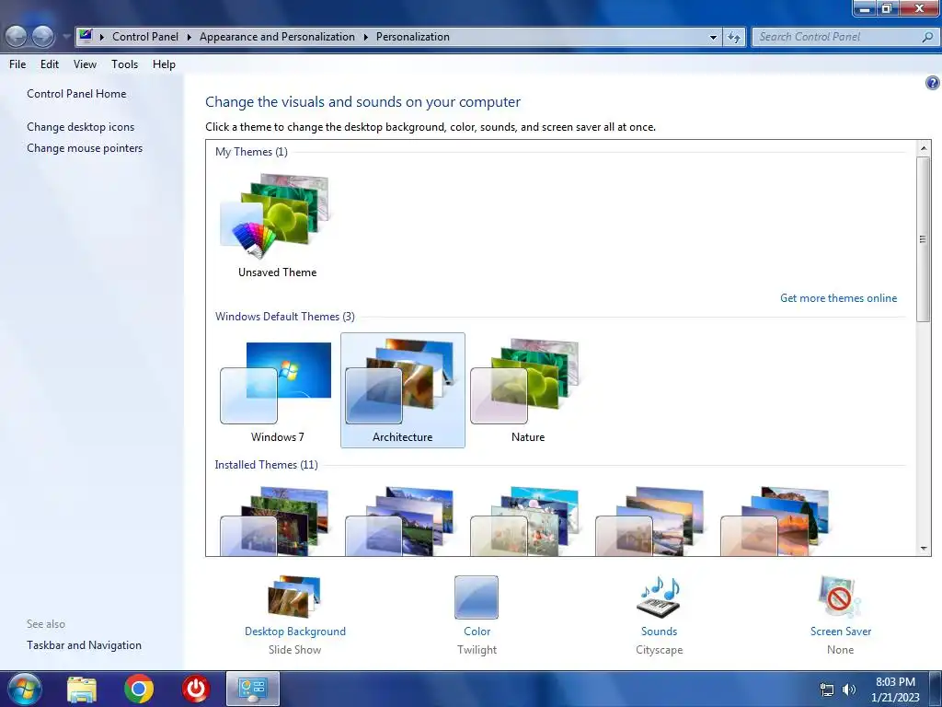Open the File menu
The image size is (942, 707).
pyautogui.click(x=17, y=64)
